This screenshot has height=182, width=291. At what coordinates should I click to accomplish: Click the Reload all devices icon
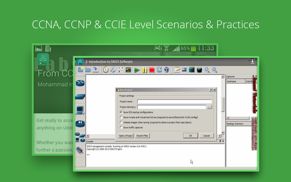coord(159,70)
